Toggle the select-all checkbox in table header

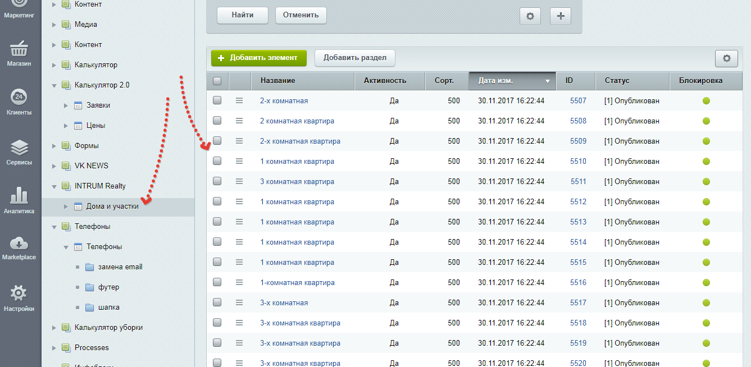[x=217, y=81]
